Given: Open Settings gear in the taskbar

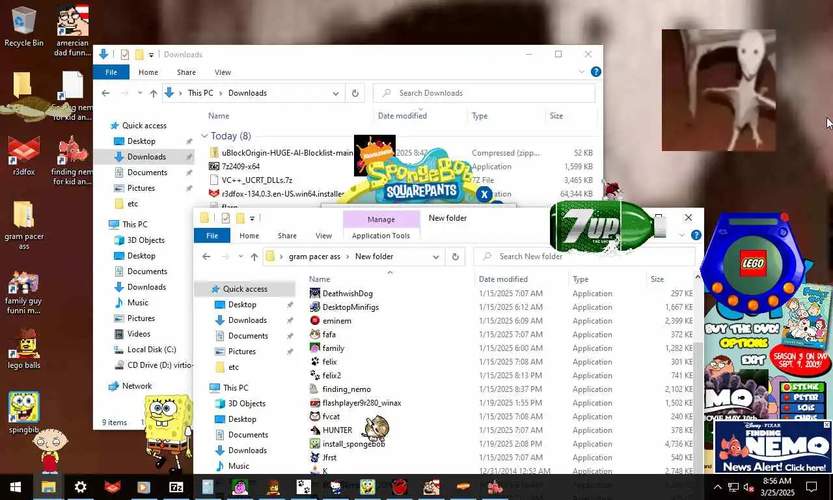Looking at the screenshot, I should click(x=81, y=487).
